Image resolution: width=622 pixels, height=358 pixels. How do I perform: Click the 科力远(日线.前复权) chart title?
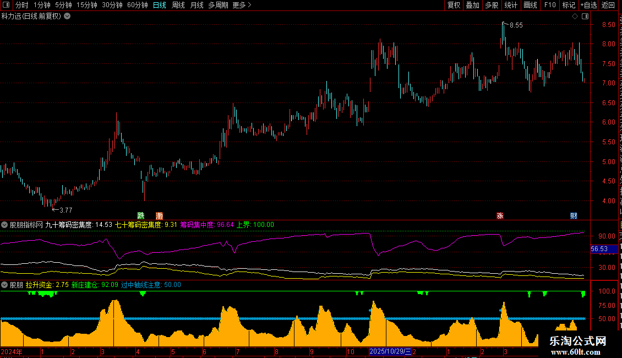coord(31,17)
